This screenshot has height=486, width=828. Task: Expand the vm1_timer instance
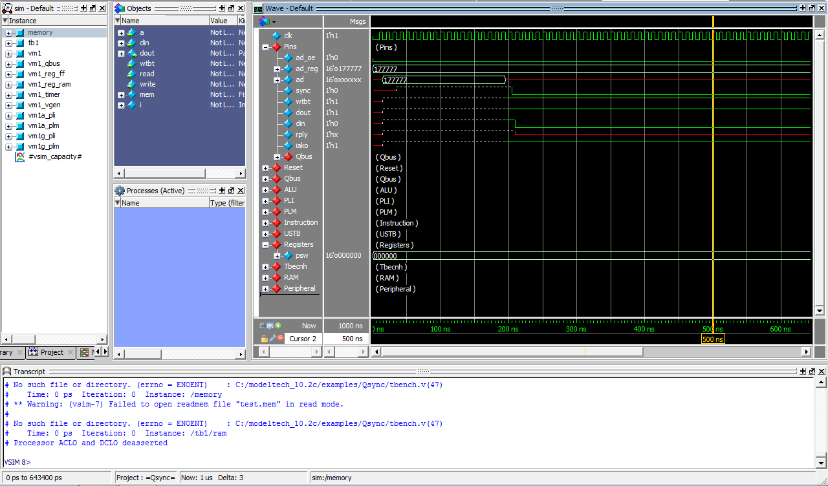point(8,95)
